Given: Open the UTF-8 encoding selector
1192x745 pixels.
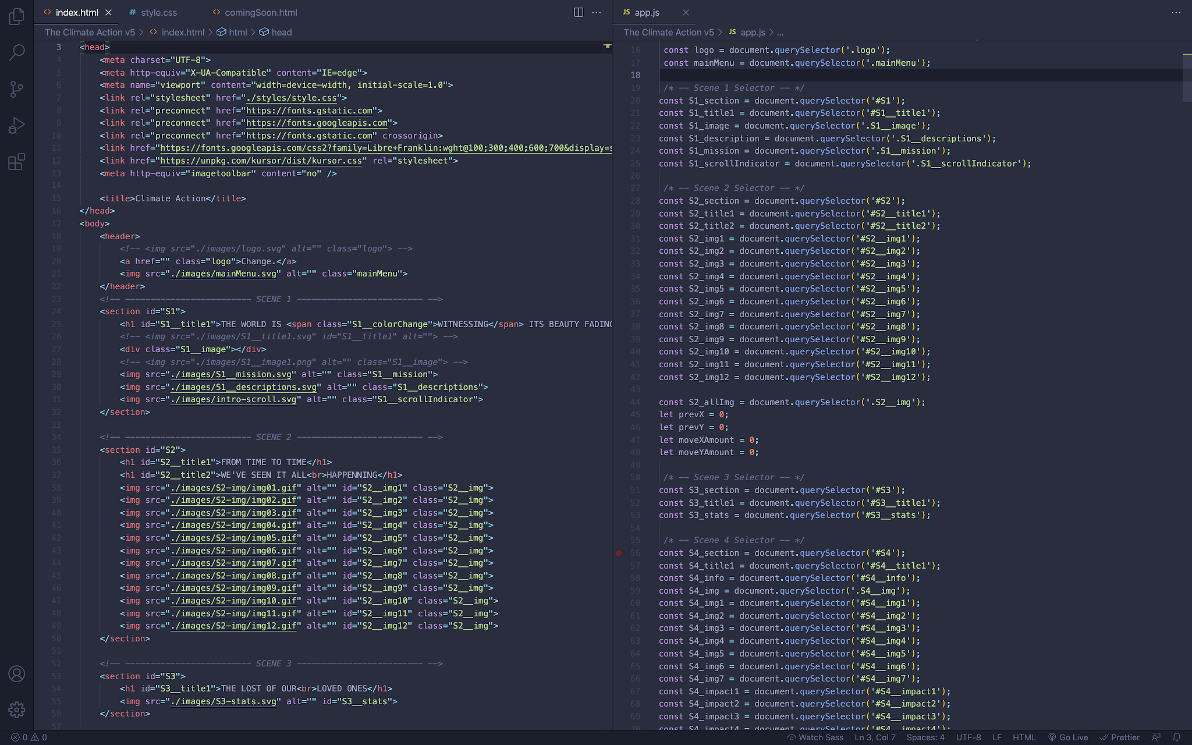Looking at the screenshot, I should 968,737.
